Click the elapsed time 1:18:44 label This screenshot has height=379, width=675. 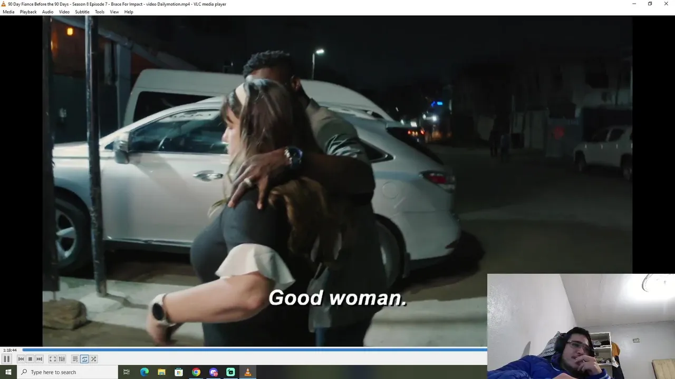(9, 350)
